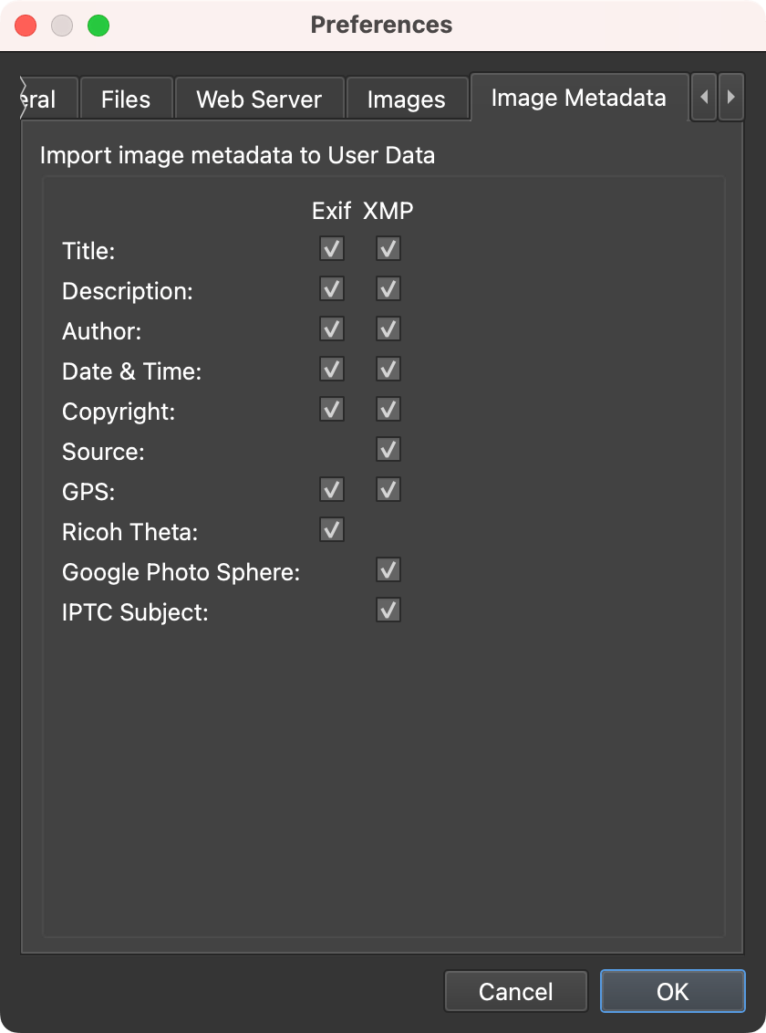Toggle IPTC Subject XMP checkbox

pos(388,610)
